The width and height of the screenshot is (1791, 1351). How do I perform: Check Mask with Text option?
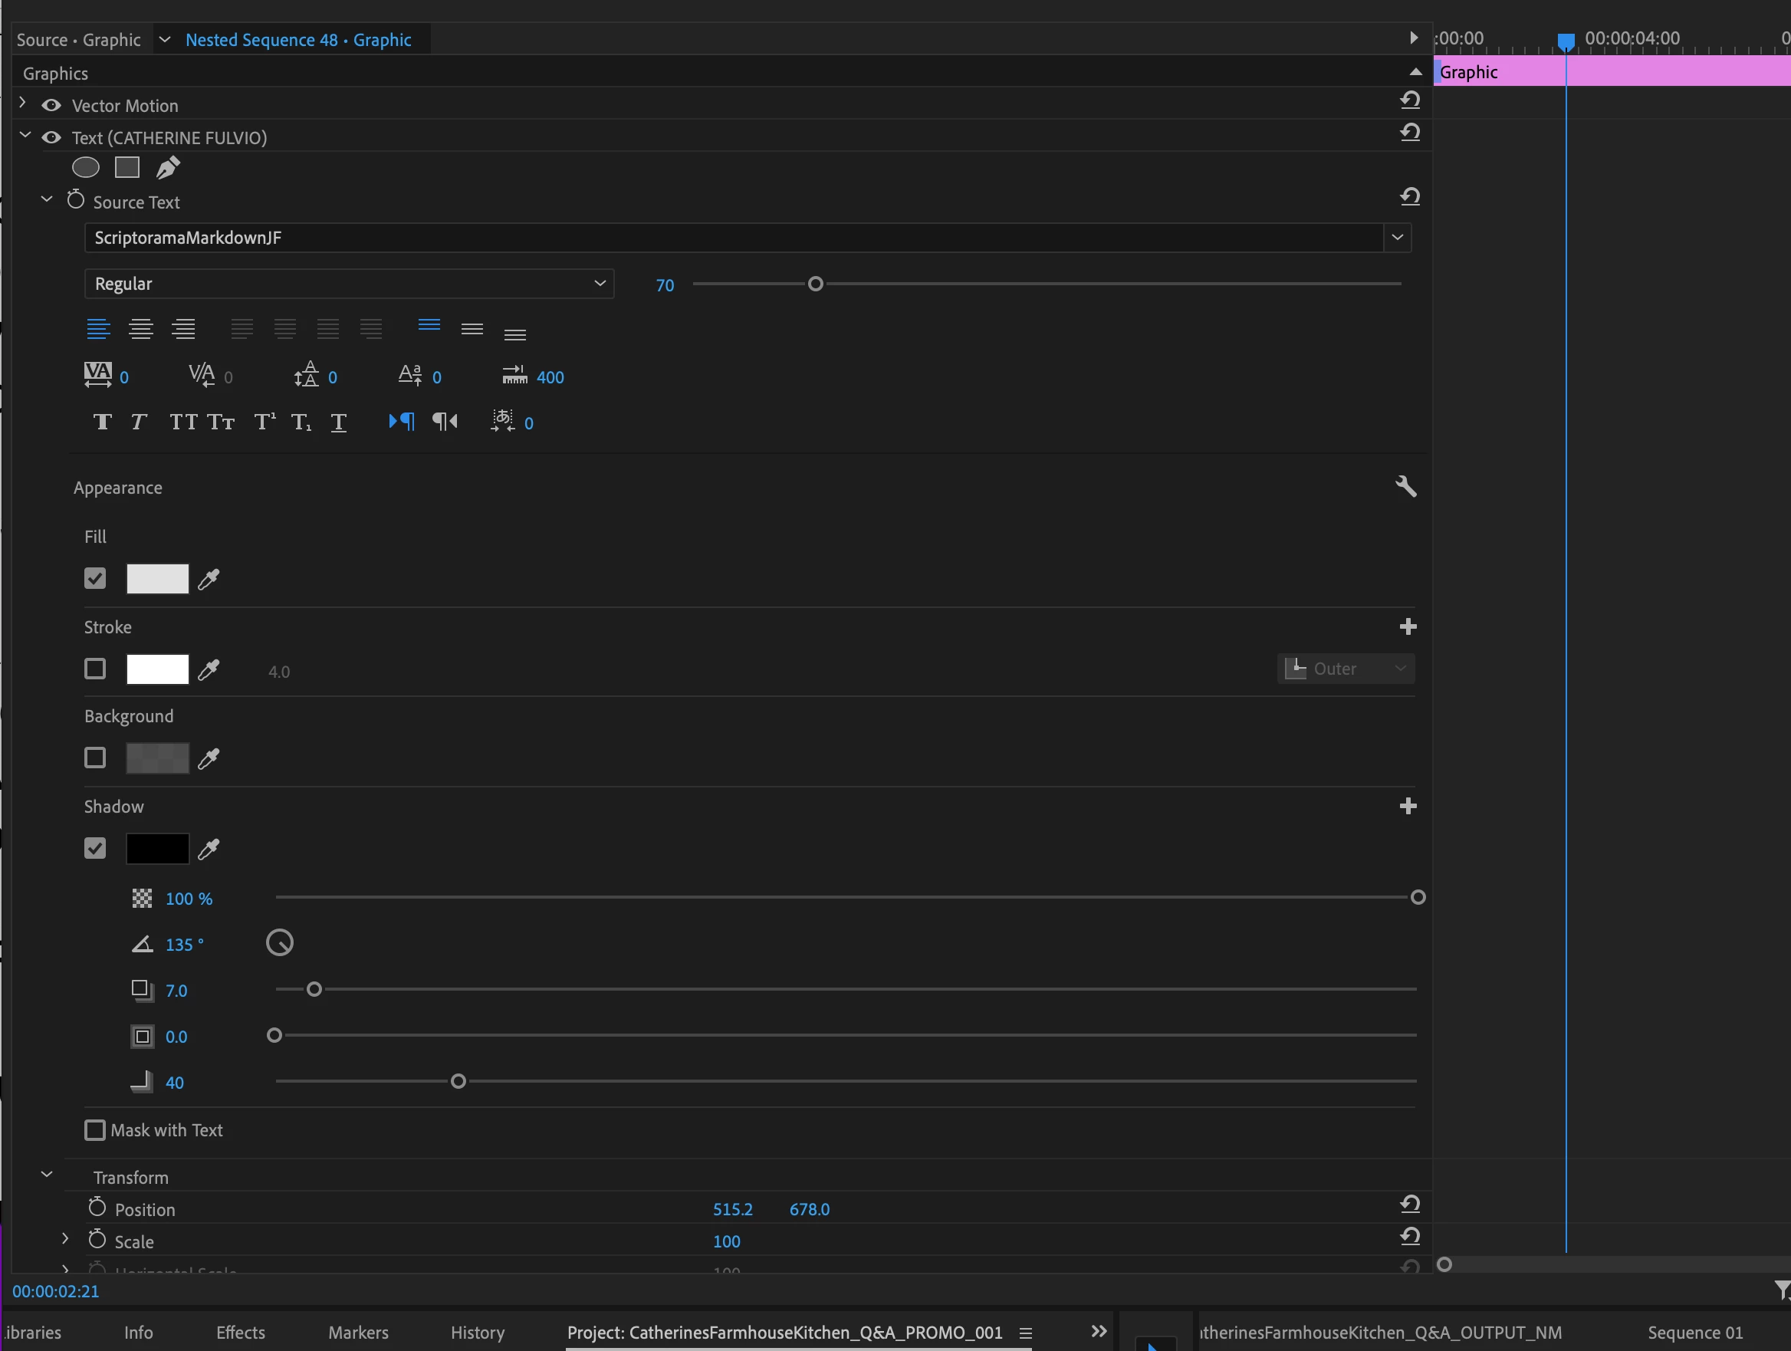click(x=95, y=1130)
